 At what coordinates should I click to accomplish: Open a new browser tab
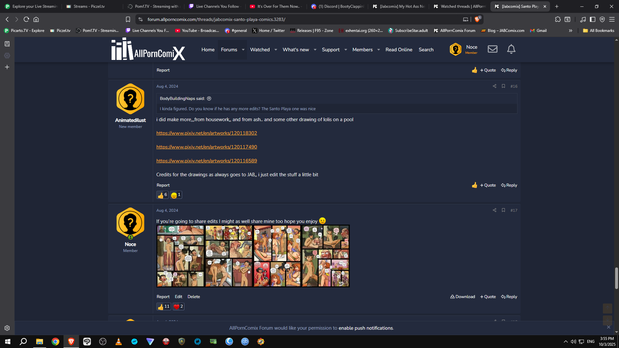[x=557, y=6]
